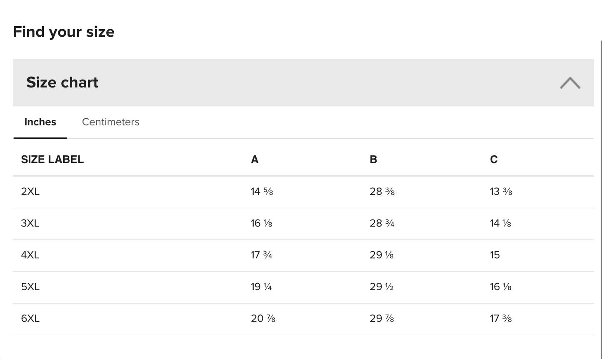Select the 6XL size row label
The width and height of the screenshot is (602, 359).
coord(30,319)
